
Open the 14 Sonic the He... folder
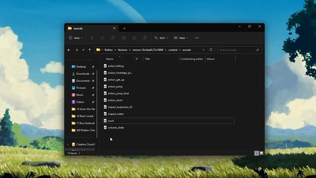pos(83,109)
